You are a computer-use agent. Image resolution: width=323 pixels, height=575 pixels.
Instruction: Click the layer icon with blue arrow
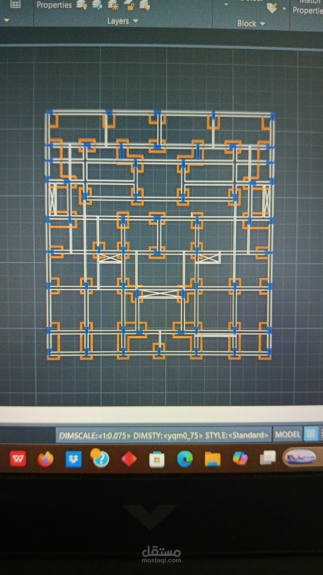97,5
